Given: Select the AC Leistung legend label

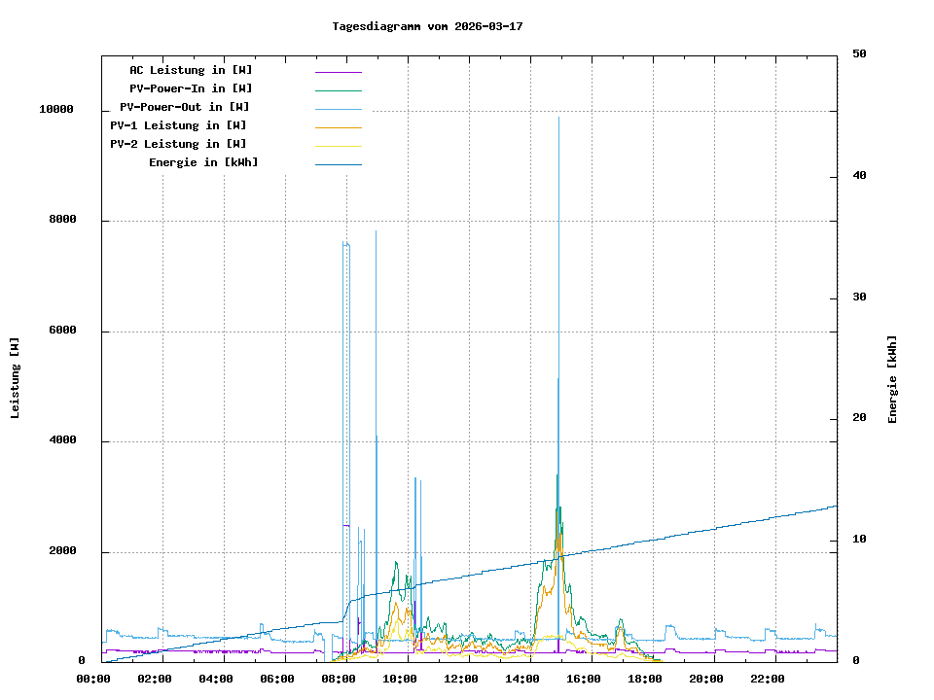Looking at the screenshot, I should point(191,70).
